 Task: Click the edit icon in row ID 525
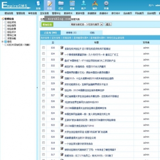click(x=62, y=107)
